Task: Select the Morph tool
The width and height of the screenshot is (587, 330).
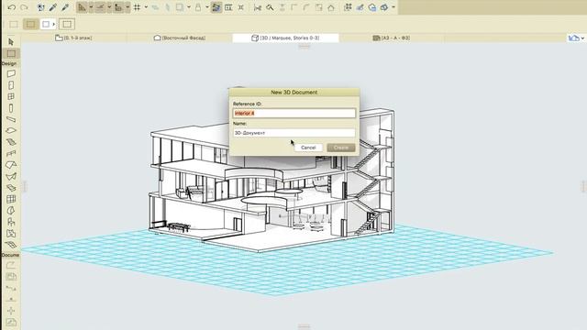Action: [x=11, y=211]
